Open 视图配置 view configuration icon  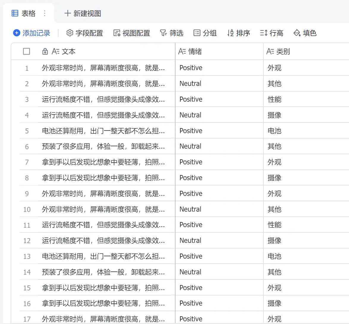(x=117, y=33)
